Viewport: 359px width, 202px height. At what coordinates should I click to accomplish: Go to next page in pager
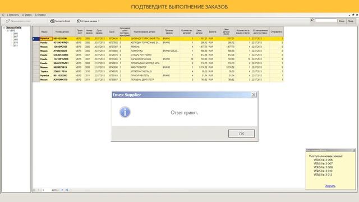tap(62, 190)
